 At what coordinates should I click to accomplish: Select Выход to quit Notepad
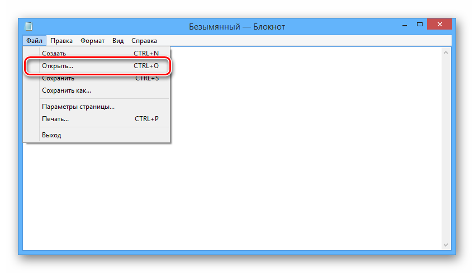97,135
